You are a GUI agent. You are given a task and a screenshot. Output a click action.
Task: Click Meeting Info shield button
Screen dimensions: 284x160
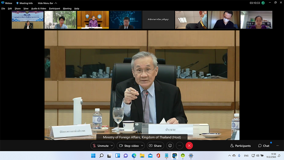point(24,3)
